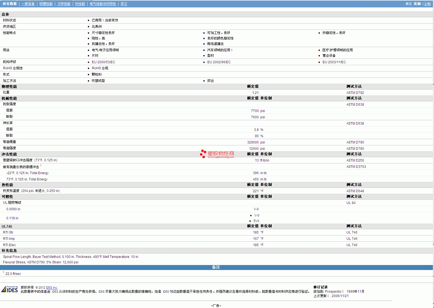The width and height of the screenshot is (434, 308).
Task: Switch to the 其它 tab
Action: [x=124, y=4]
